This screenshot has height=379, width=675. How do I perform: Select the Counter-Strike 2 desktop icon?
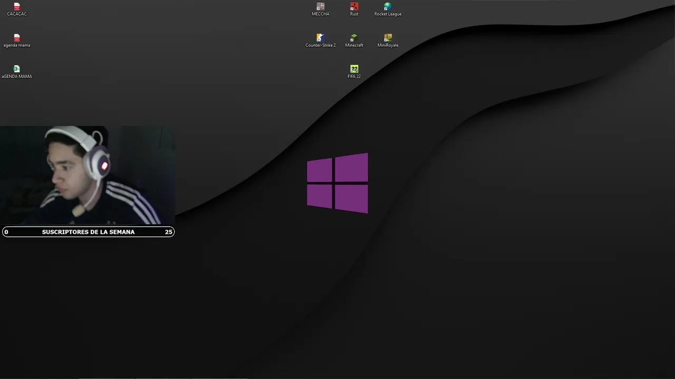click(321, 38)
